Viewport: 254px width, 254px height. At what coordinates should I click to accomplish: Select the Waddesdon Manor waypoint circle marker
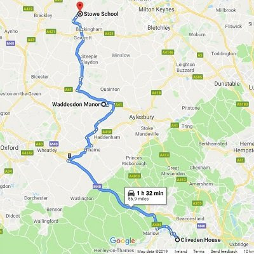(104, 104)
